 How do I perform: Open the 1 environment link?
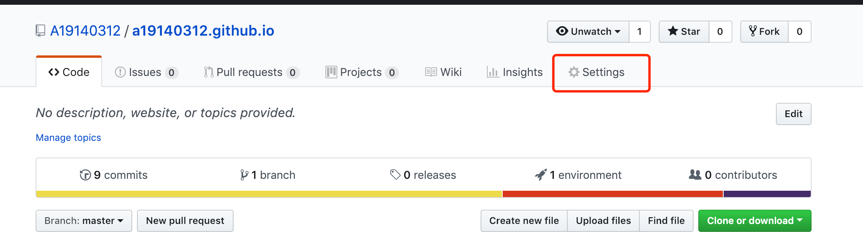tap(578, 175)
